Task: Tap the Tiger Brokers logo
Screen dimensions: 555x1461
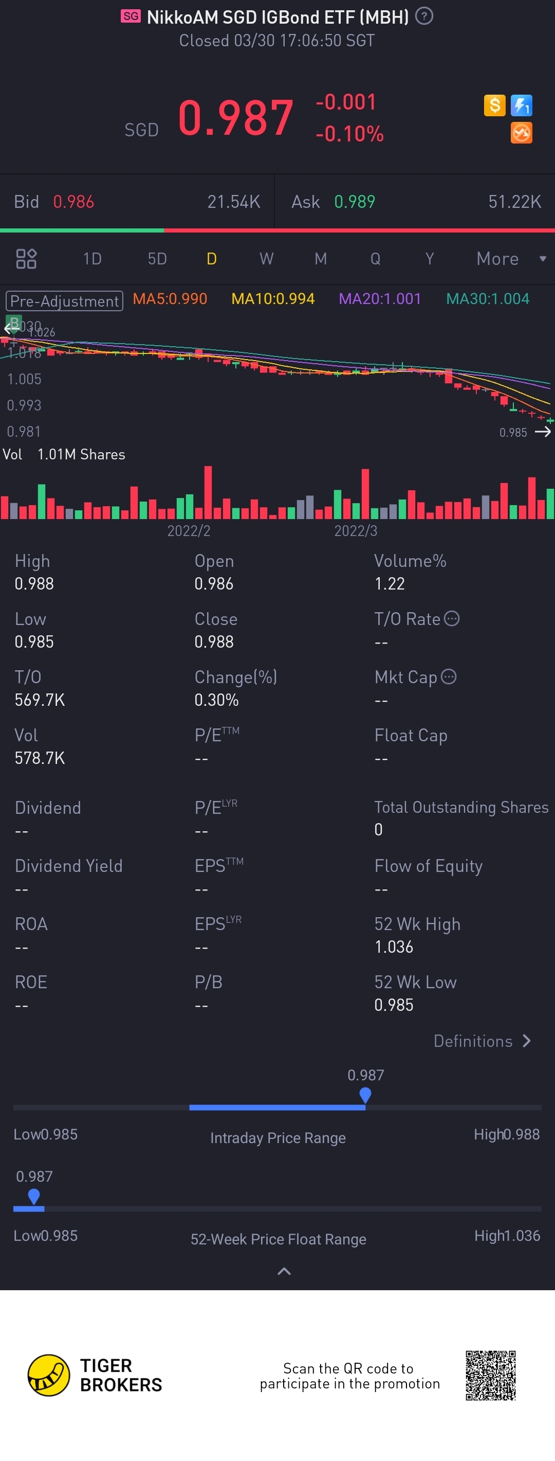Action: coord(49,1375)
